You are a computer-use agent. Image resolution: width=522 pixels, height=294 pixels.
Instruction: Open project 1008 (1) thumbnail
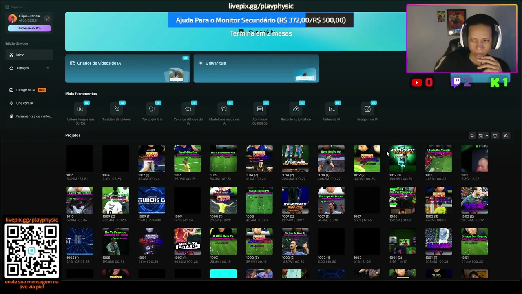pos(223,200)
